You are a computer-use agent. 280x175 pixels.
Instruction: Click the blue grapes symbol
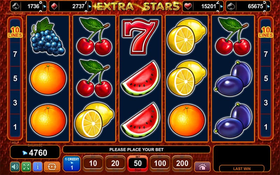[x=48, y=36]
